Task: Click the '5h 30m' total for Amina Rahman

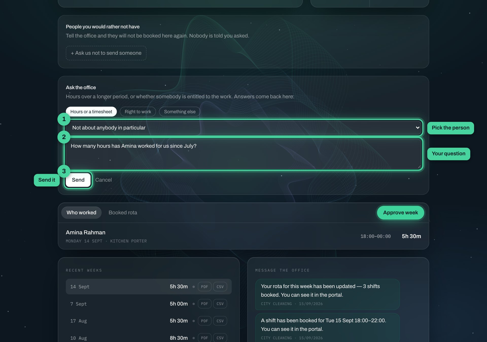Action: coord(411,236)
